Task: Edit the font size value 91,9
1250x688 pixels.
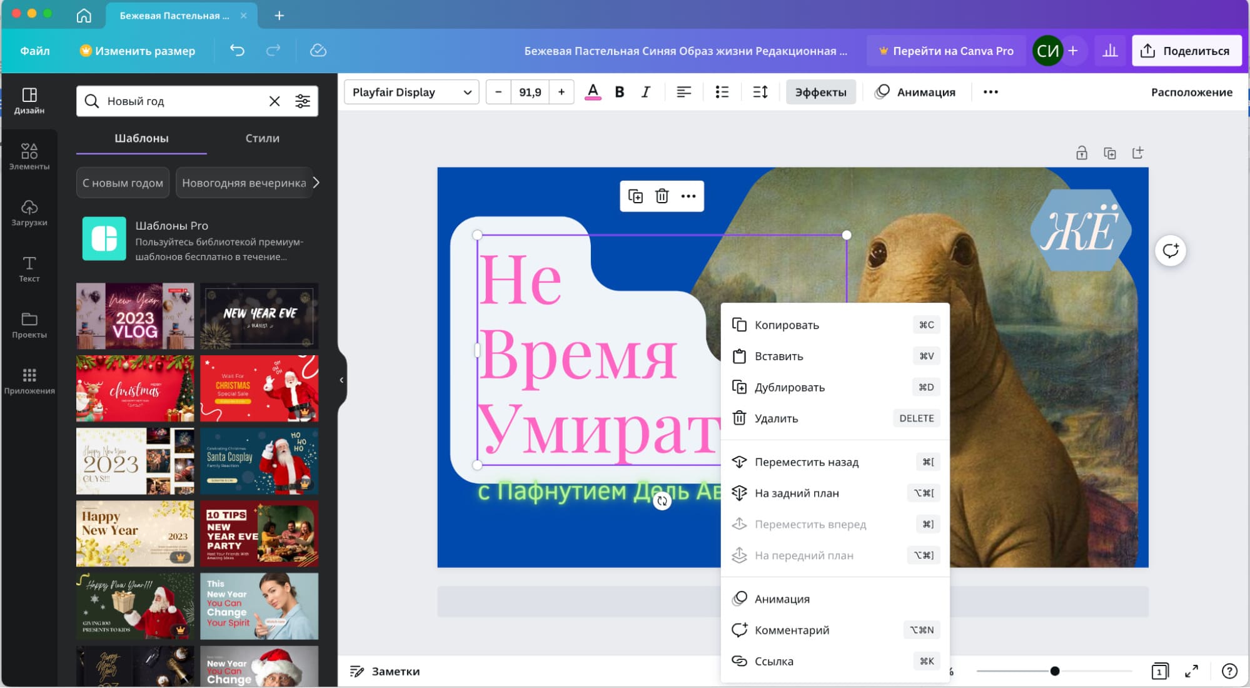Action: coord(530,92)
